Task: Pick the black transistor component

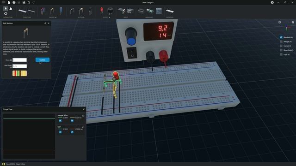Action: [x=90, y=11]
